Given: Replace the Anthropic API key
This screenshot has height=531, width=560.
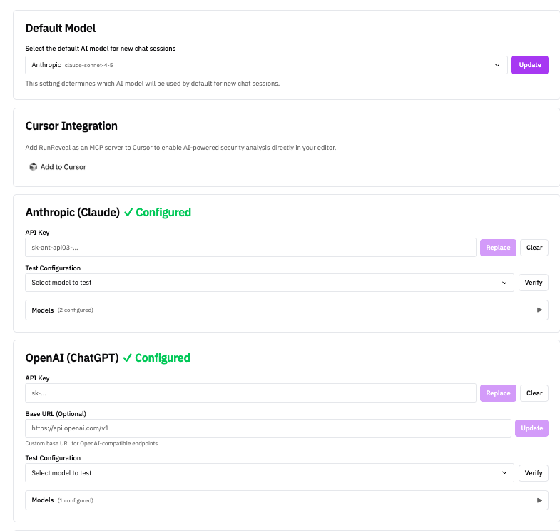Looking at the screenshot, I should [498, 247].
